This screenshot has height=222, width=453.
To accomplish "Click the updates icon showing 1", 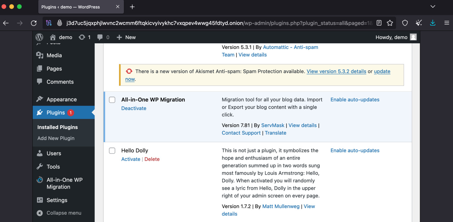I will click(x=84, y=37).
